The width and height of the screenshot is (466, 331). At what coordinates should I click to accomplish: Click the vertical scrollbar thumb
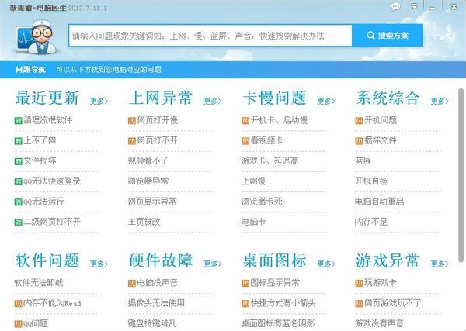click(461, 175)
